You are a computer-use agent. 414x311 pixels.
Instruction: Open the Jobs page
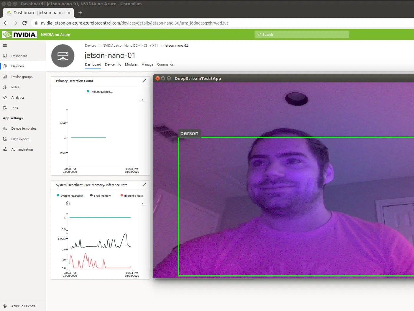pos(14,108)
